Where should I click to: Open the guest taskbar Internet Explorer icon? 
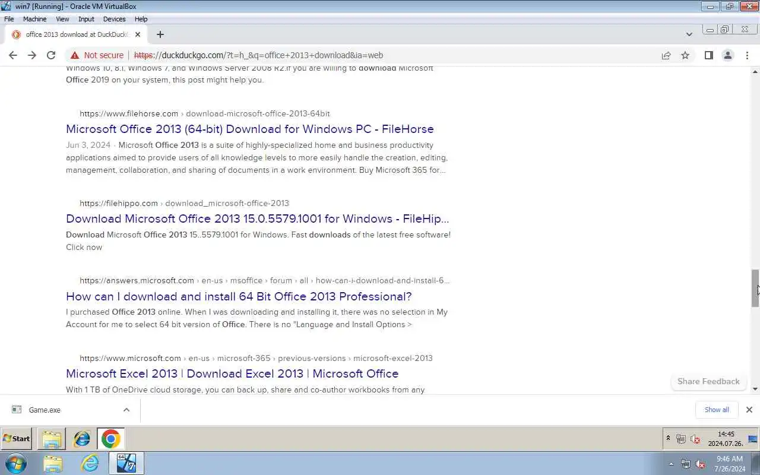(x=82, y=439)
